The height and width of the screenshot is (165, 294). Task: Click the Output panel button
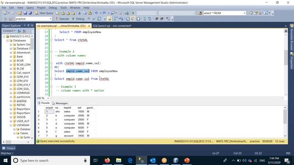tap(9, 148)
